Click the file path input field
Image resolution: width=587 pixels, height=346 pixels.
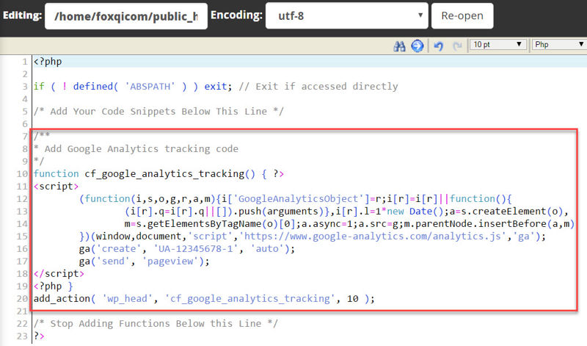(125, 15)
